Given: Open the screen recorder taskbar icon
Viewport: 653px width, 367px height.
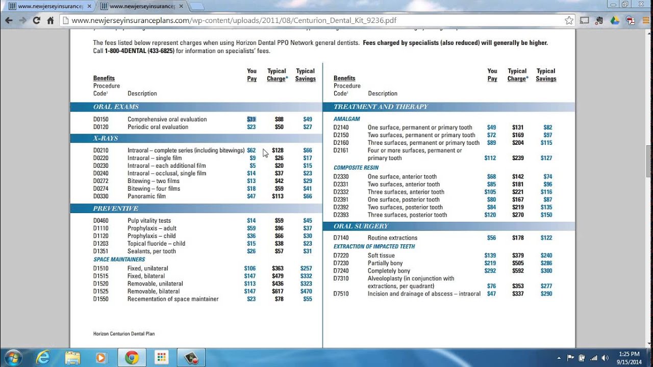Looking at the screenshot, I should pyautogui.click(x=191, y=357).
